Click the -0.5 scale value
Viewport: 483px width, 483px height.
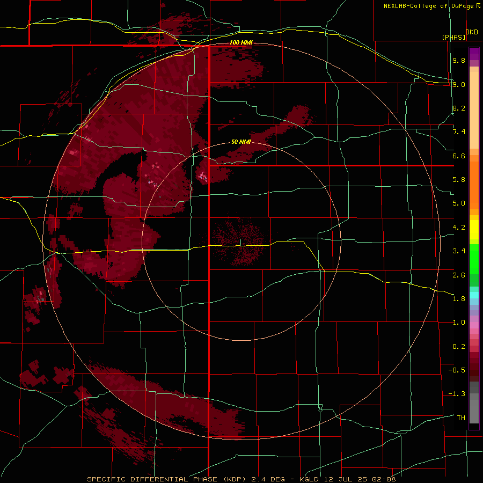(457, 370)
